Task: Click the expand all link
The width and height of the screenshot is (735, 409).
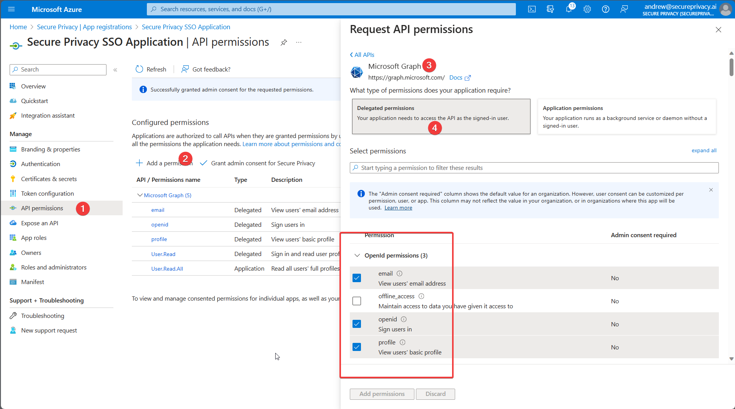Action: 703,151
